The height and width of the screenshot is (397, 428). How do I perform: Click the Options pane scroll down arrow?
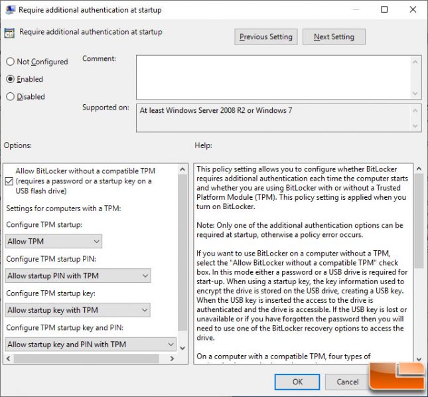tap(182, 348)
